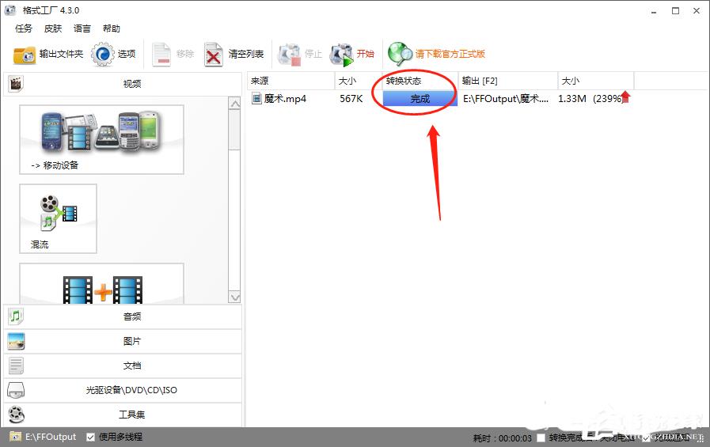Toggle 使用多线程 multithreading checkbox
The image size is (710, 447).
90,437
